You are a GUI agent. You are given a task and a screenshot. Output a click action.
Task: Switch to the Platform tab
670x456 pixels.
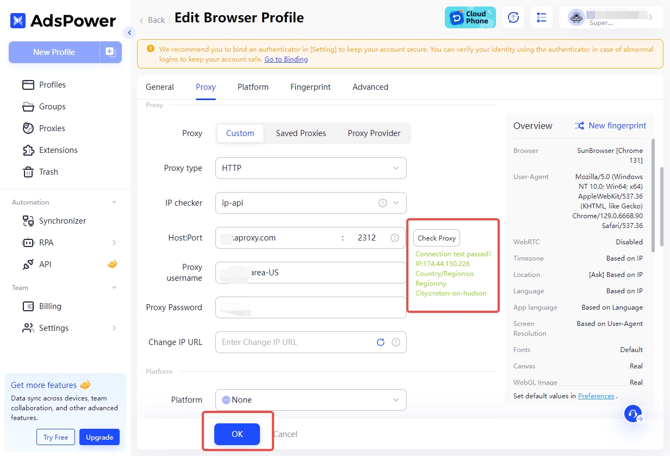[x=253, y=87]
